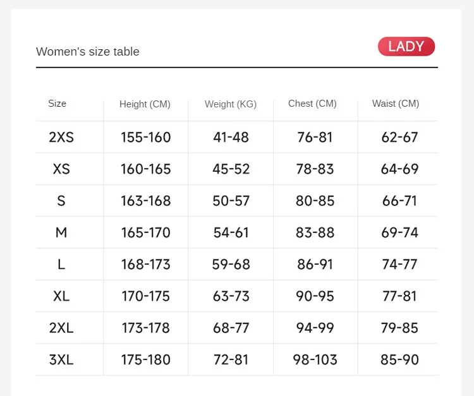Click the Waist (CM) column header

(396, 104)
